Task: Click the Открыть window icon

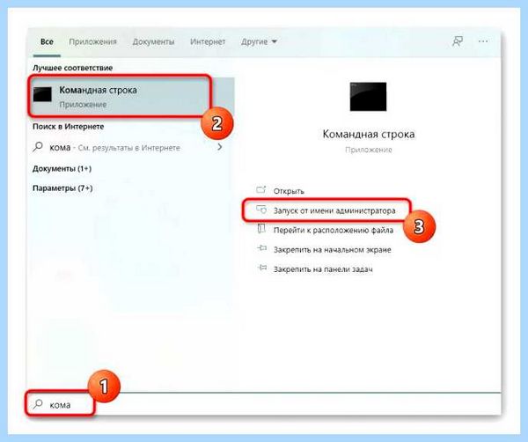Action: coord(261,189)
